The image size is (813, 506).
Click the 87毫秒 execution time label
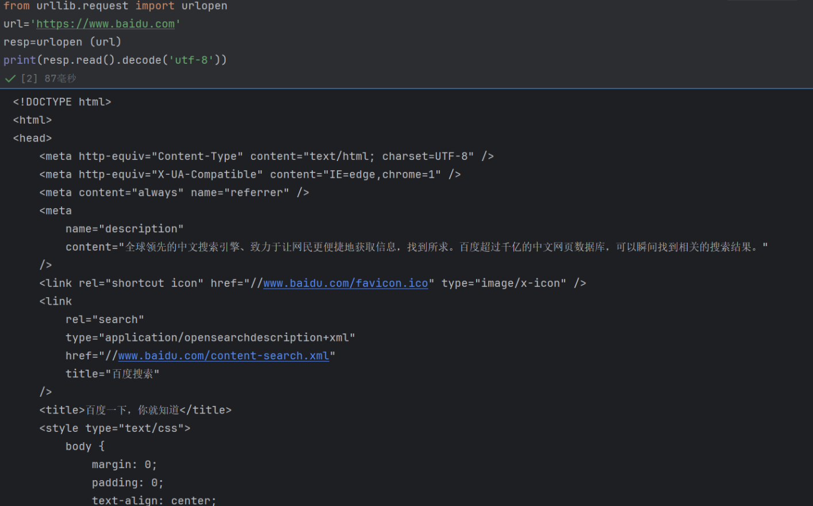point(60,78)
